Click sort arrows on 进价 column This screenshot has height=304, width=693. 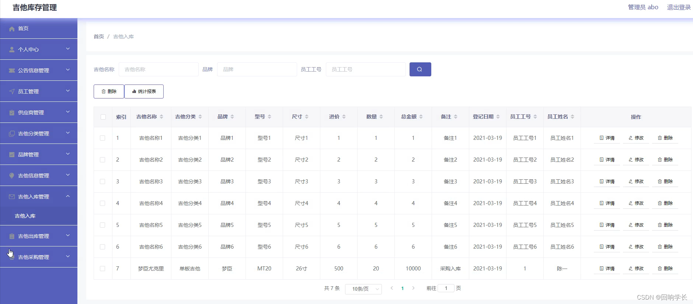(344, 117)
